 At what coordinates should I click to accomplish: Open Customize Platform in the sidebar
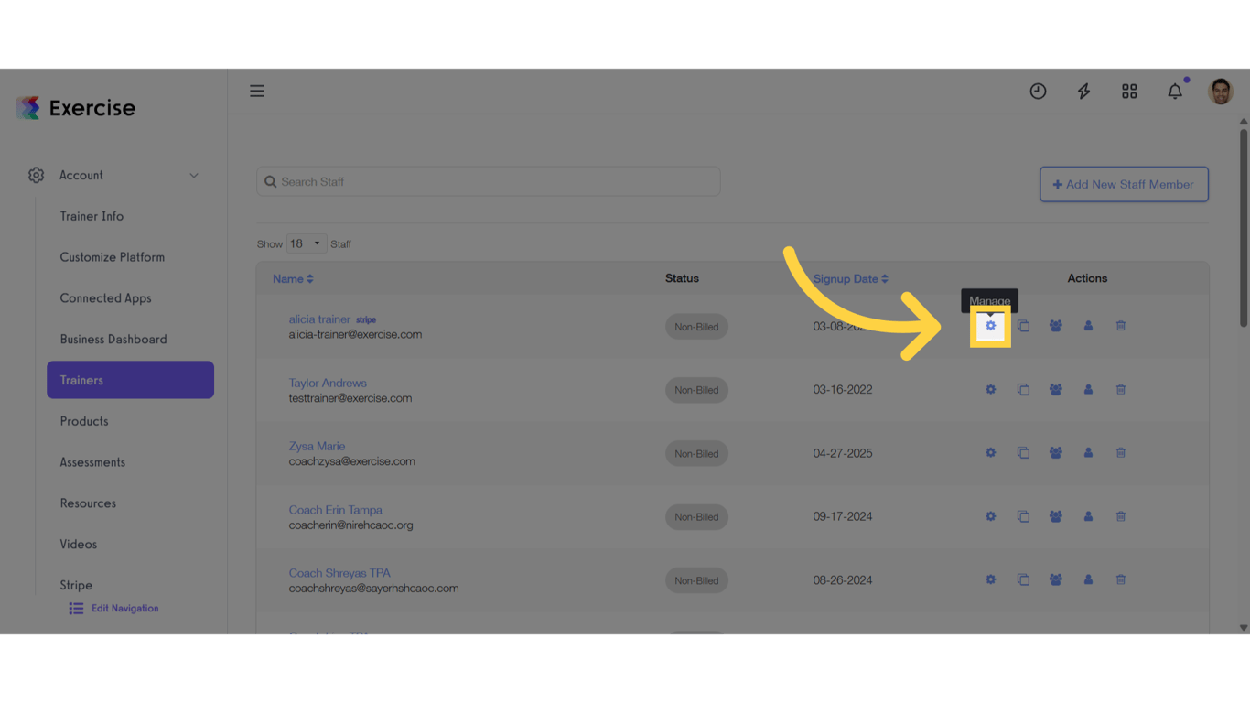[113, 257]
